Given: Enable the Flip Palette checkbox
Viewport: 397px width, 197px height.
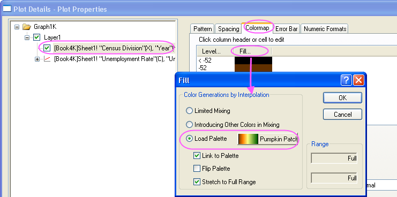Looking at the screenshot, I should tap(197, 169).
